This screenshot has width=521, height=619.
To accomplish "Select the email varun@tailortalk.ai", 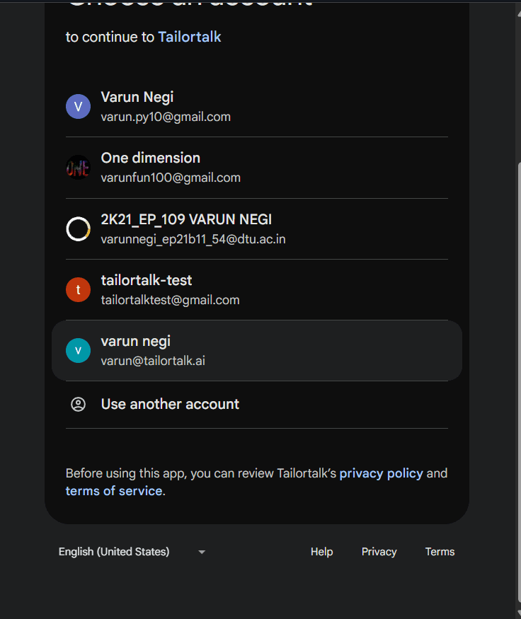I will coord(153,361).
